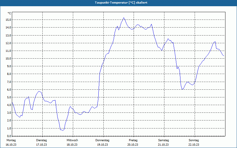The image size is (237, 148).
Task: Click the 7,0 y-axis label
Action: tap(9, 82)
